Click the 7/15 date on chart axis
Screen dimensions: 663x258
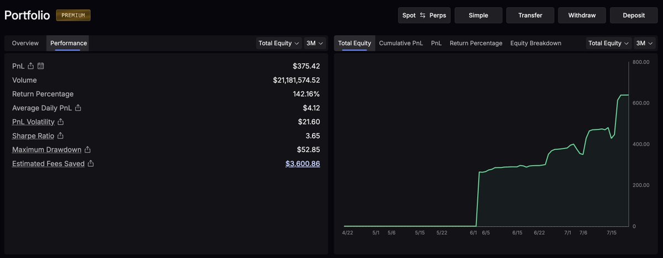point(612,233)
